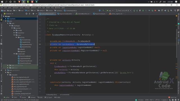The height and width of the screenshot is (101, 180).
Task: Click the Run app icon in the toolbar
Action: coord(134,11)
